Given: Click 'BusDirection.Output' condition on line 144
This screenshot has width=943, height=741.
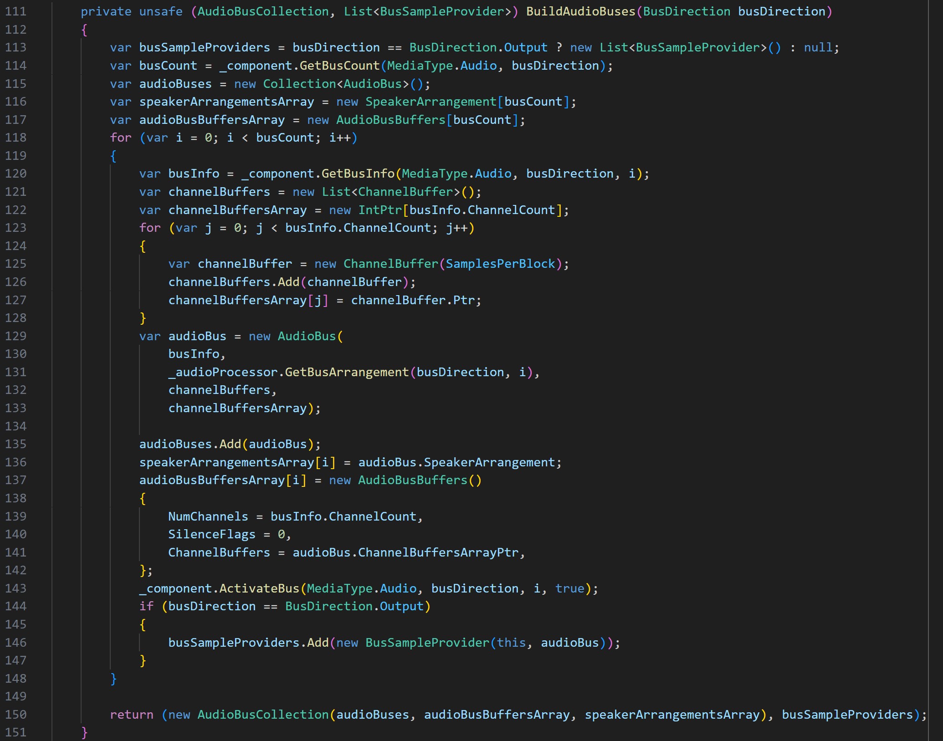Looking at the screenshot, I should pyautogui.click(x=354, y=606).
